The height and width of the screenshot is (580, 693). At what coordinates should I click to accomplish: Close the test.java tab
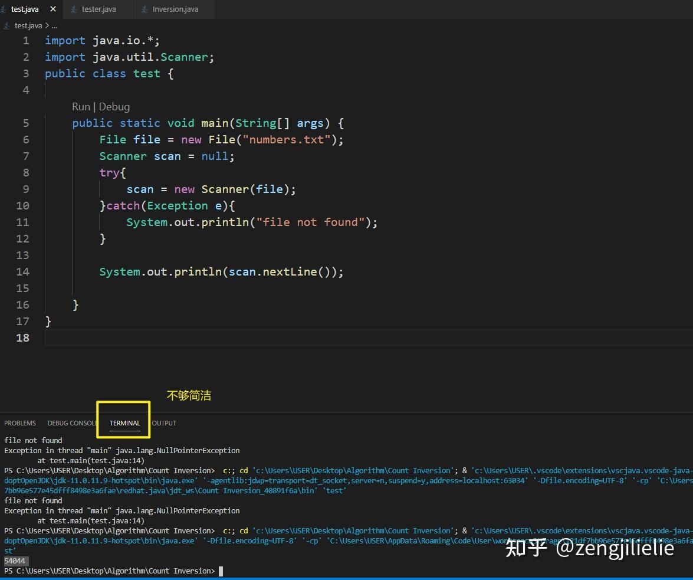point(52,9)
